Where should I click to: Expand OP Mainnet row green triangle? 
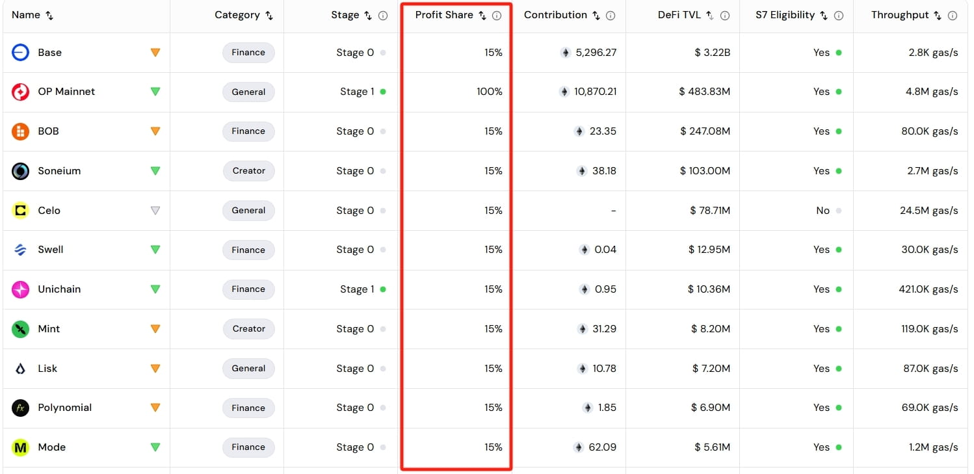(155, 92)
